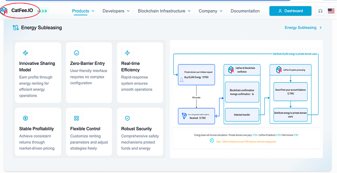Expand the Products dropdown chevron

(93, 11)
